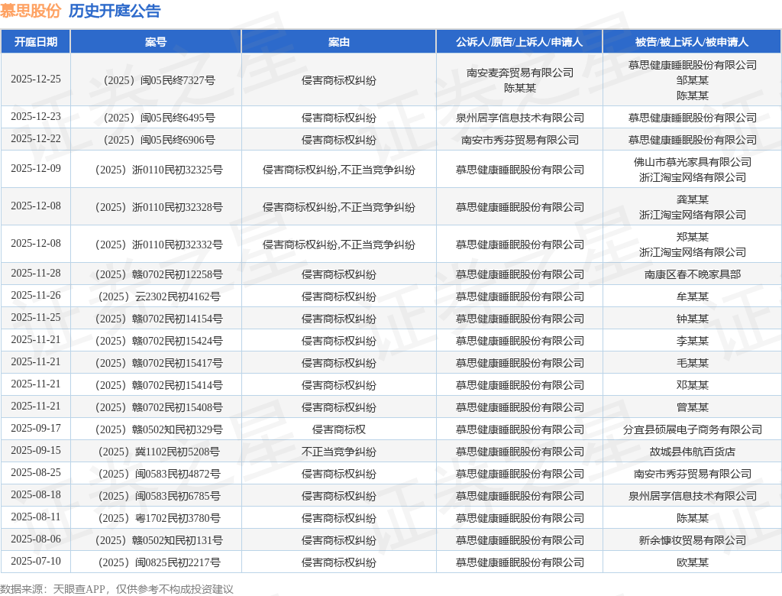The height and width of the screenshot is (596, 782).
Task: Click the 开庭日期 column header
Action: (x=35, y=42)
